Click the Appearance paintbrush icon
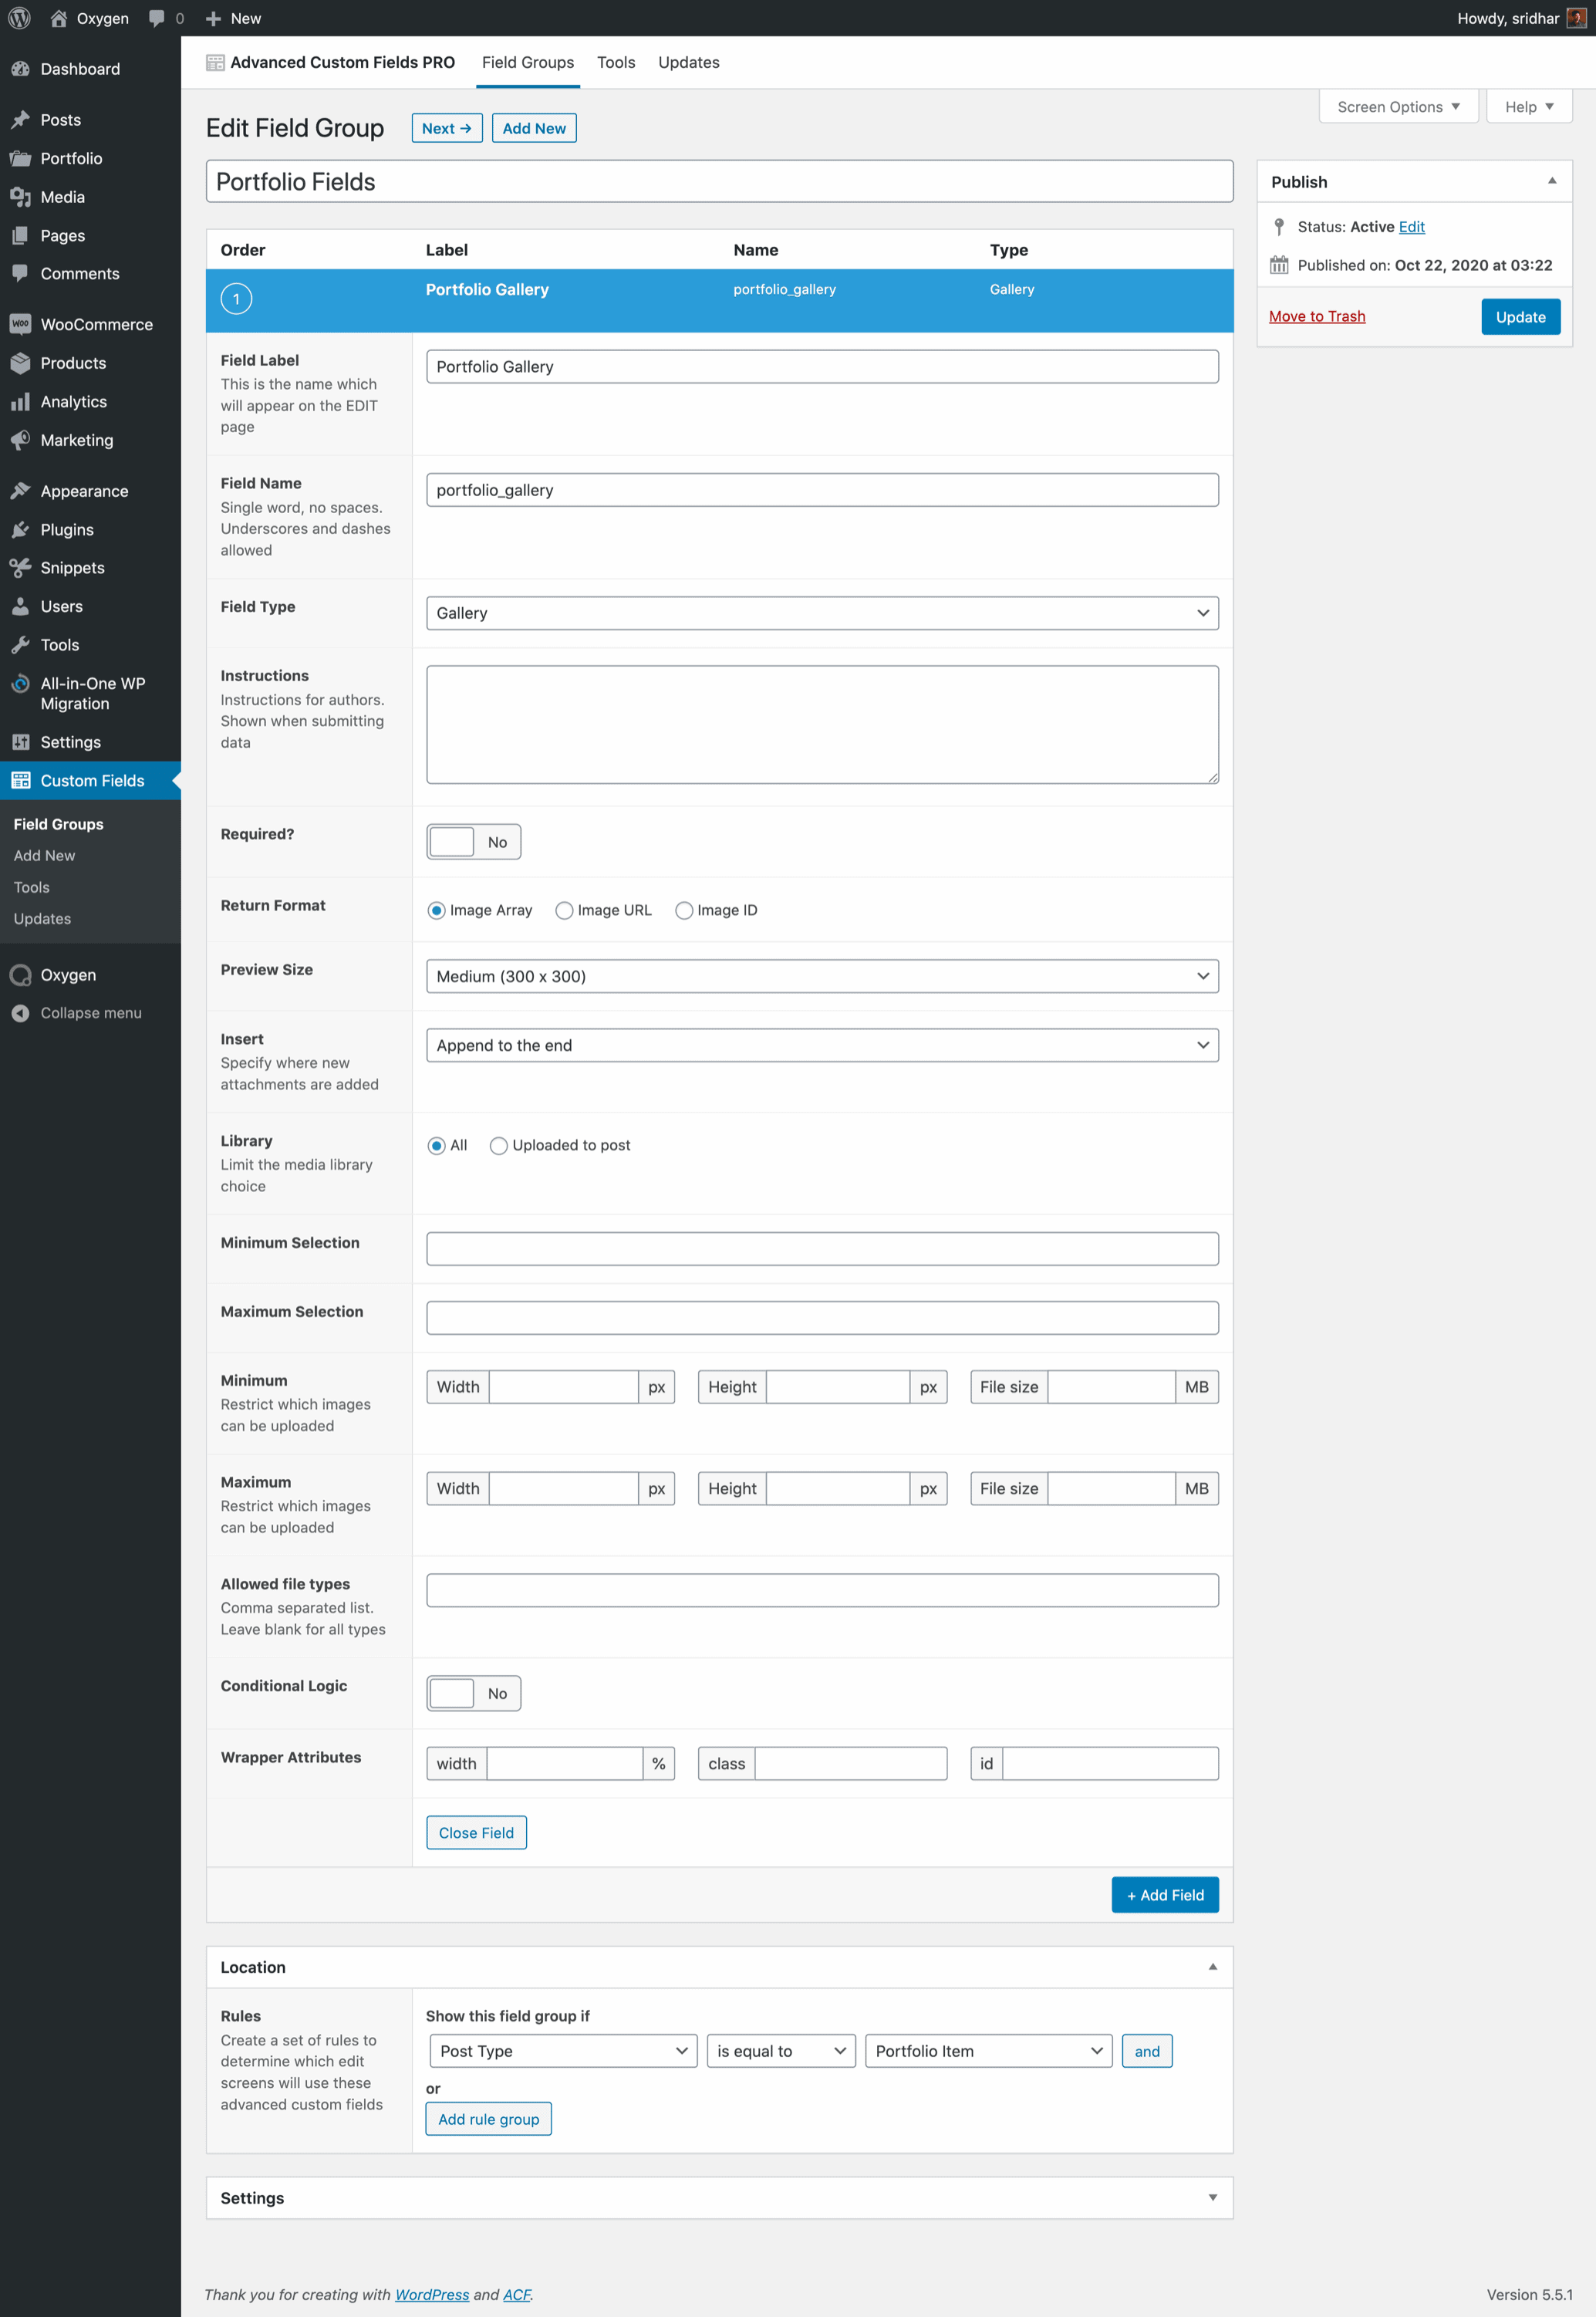 click(x=20, y=491)
